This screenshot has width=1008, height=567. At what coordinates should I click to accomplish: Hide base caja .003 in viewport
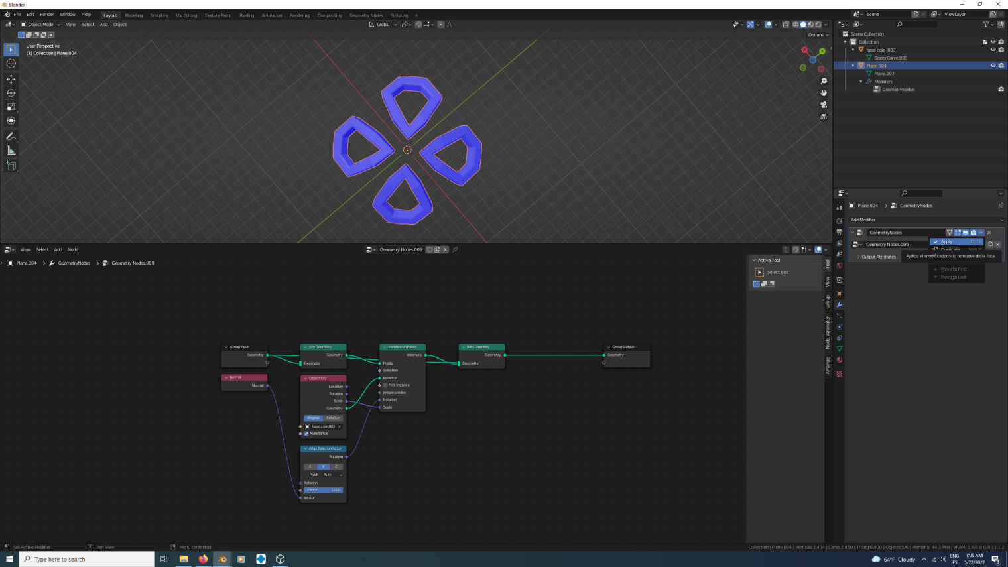[993, 50]
